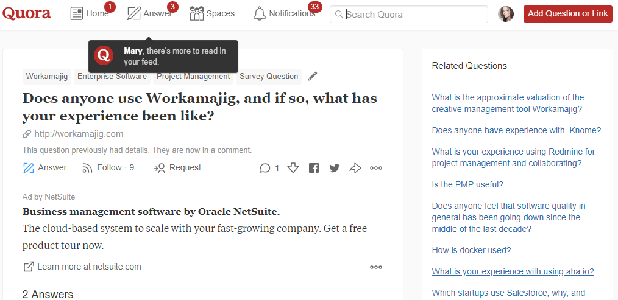Select the Enterprise Software topic tag
Image resolution: width=618 pixels, height=300 pixels.
pos(112,77)
